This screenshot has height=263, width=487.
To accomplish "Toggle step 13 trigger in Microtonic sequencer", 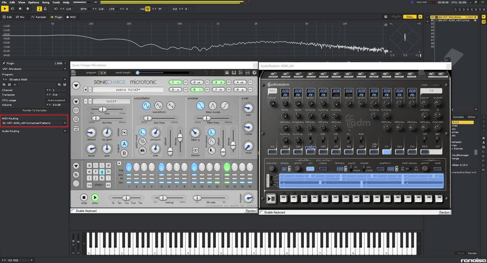I will pos(227,167).
